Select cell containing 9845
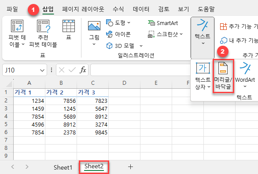258x174 pixels. point(93,132)
